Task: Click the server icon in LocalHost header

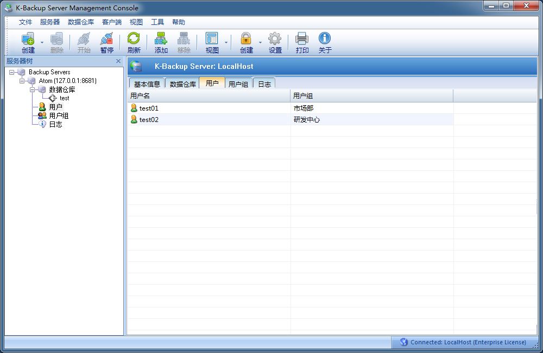Action: [x=136, y=66]
